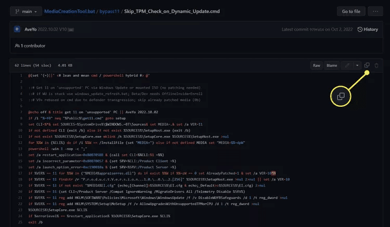Click the git branch icon in the main selector
This screenshot has height=227, width=390.
pos(17,11)
